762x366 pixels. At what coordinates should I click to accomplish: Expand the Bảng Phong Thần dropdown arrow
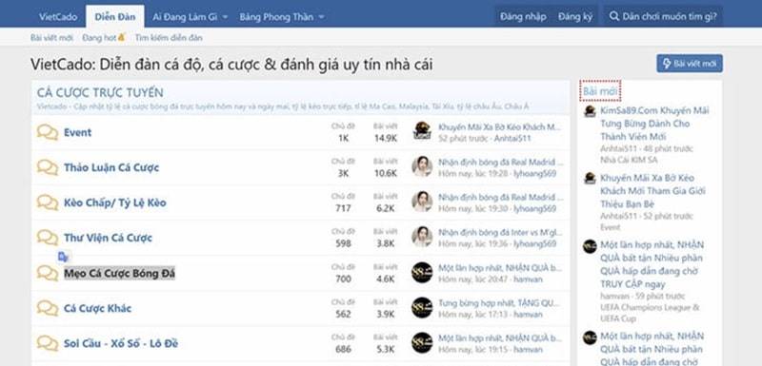(x=321, y=17)
